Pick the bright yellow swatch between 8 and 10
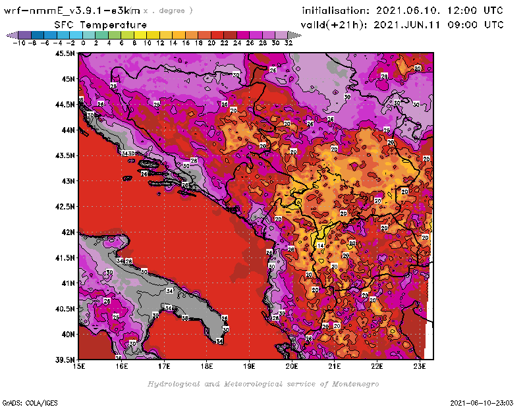This screenshot has width=527, height=407. (x=140, y=35)
